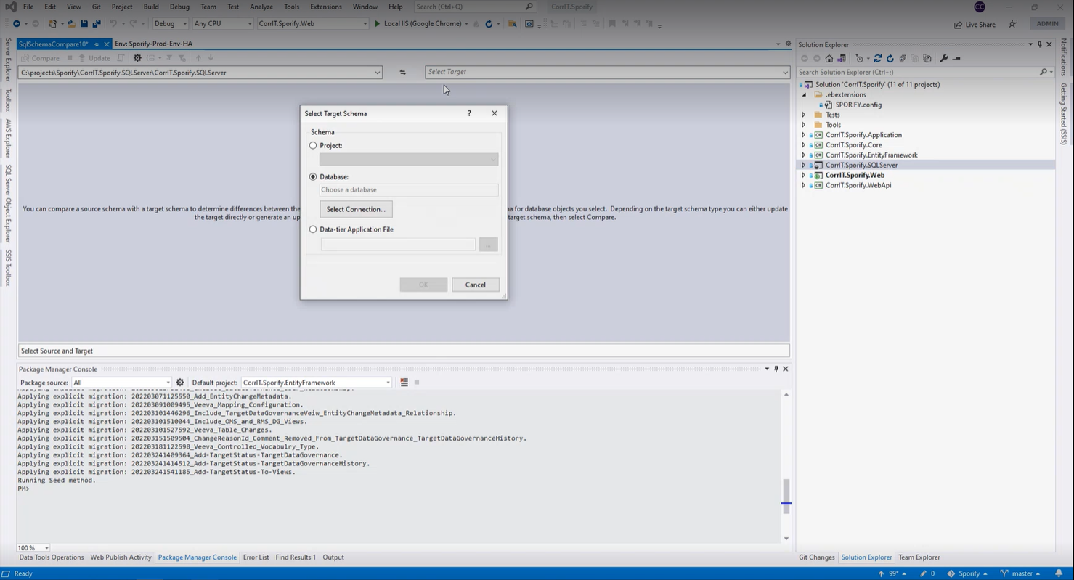
Task: Select the Project radio button
Action: pyautogui.click(x=313, y=145)
